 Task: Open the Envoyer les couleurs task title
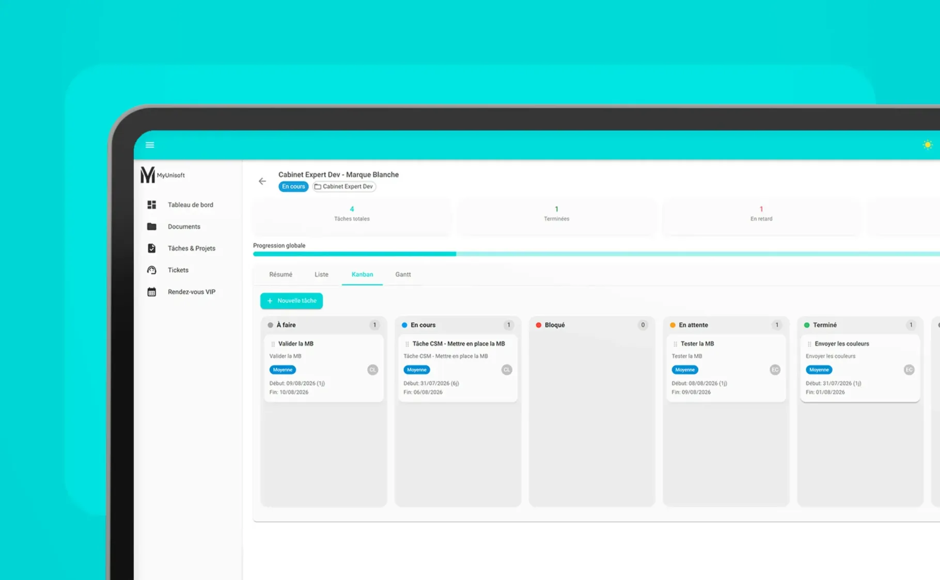[842, 344]
